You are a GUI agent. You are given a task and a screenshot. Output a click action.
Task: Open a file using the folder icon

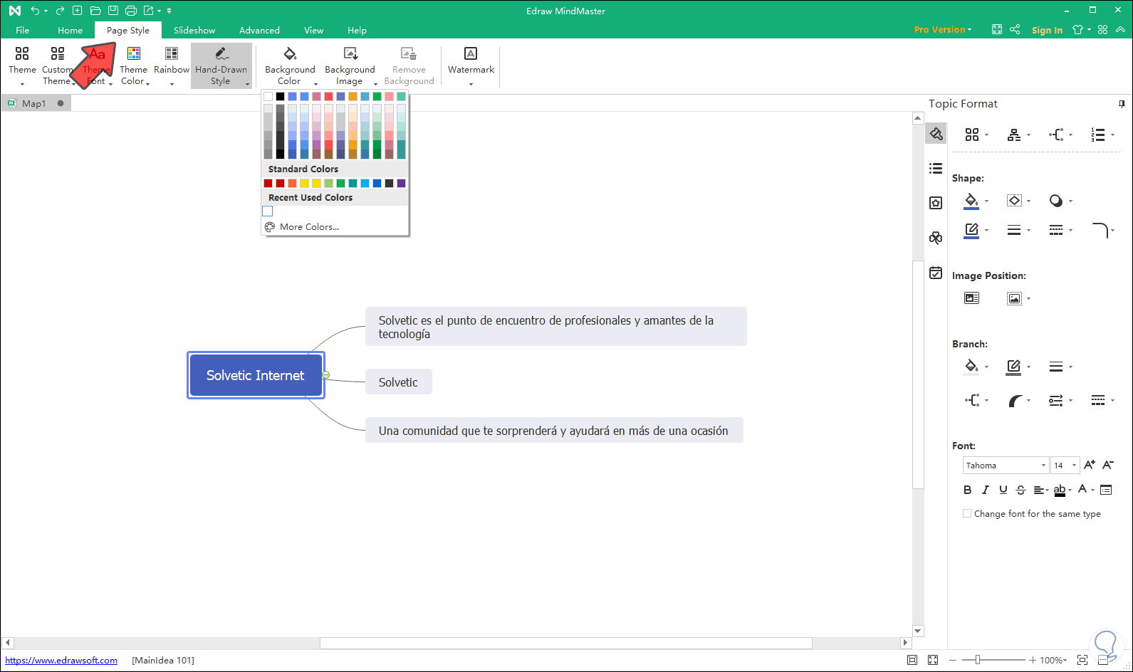click(x=95, y=11)
